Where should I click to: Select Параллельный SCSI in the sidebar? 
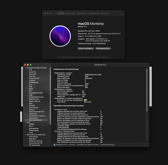coord(36,112)
